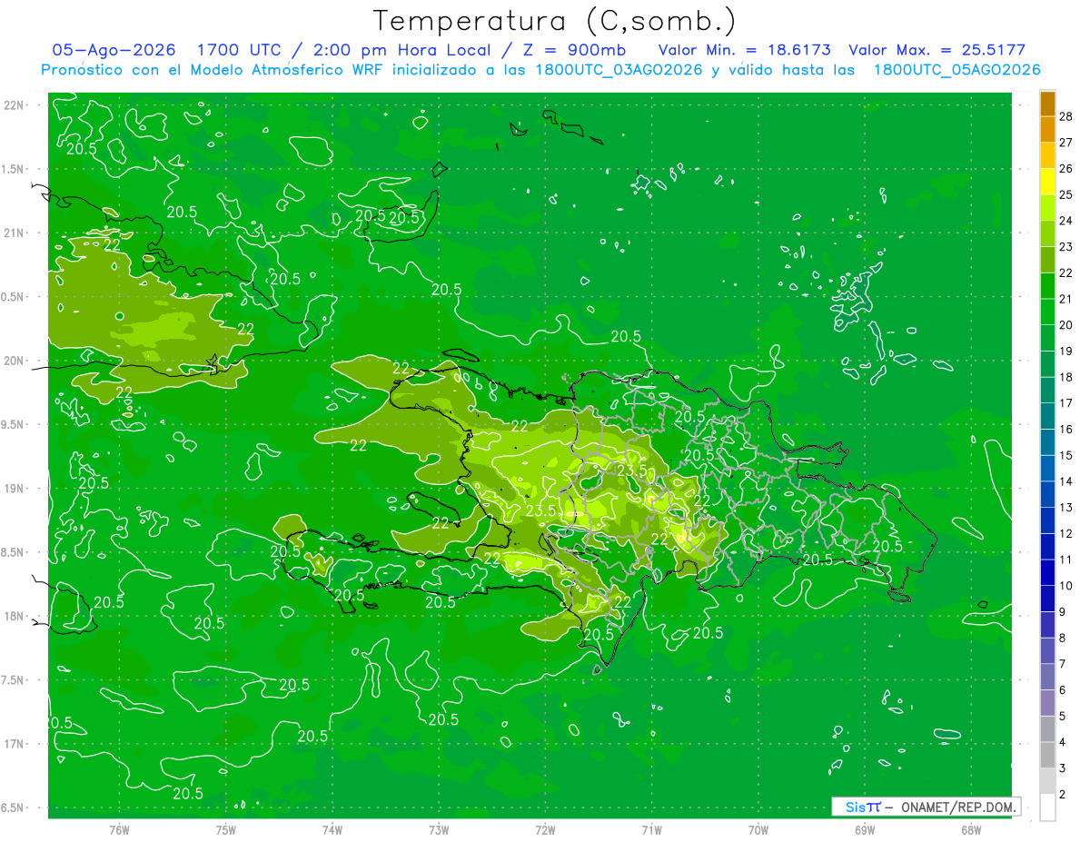The image size is (1090, 842).
Task: Pick the legend color between 25 and 26
Action: [x=1047, y=182]
